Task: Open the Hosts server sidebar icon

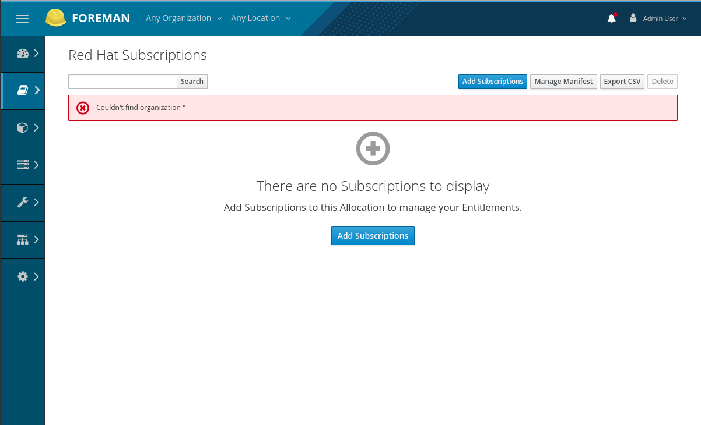Action: pos(23,165)
